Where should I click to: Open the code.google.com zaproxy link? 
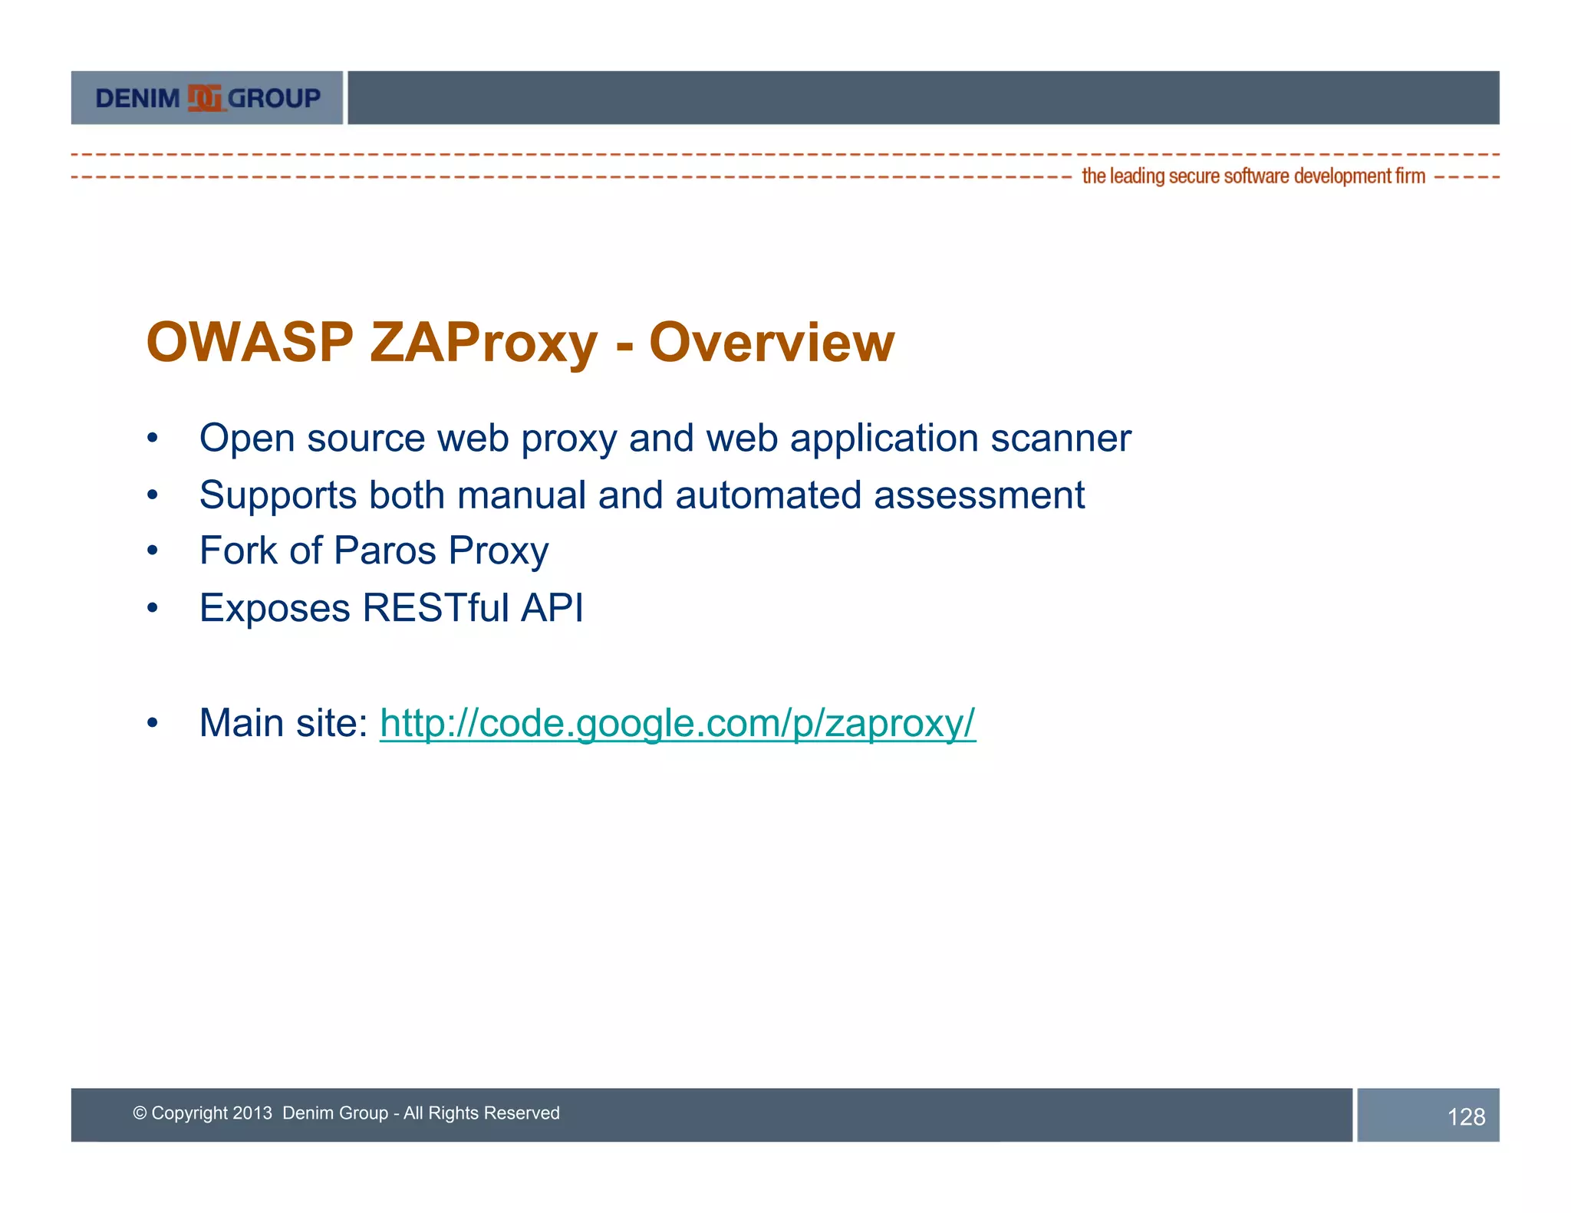(x=677, y=723)
